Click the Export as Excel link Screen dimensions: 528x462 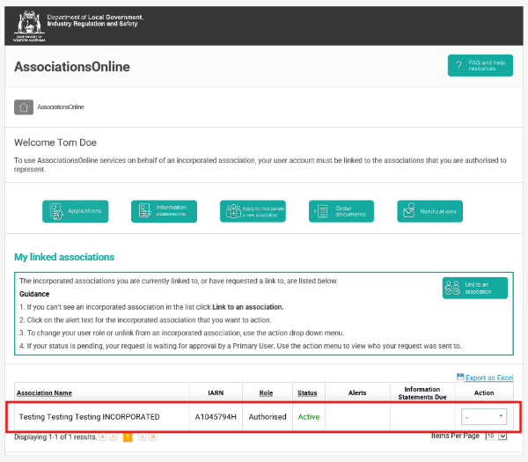pos(489,378)
